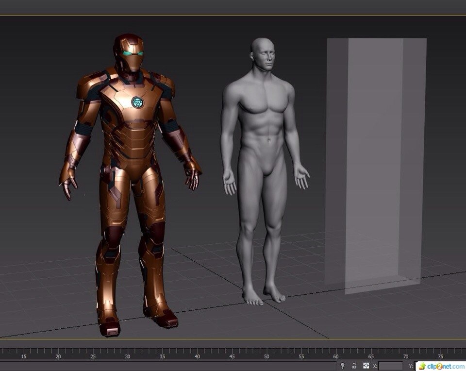Viewport: 466px width, 371px height.
Task: Click the X coordinate input field
Action: pyautogui.click(x=390, y=366)
